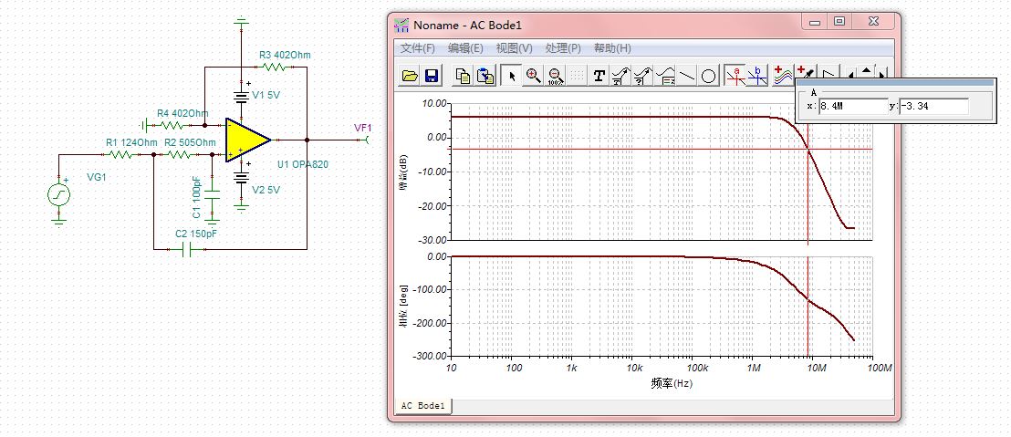The width and height of the screenshot is (1011, 437).
Task: Click the 100M frequency axis label
Action: click(880, 368)
